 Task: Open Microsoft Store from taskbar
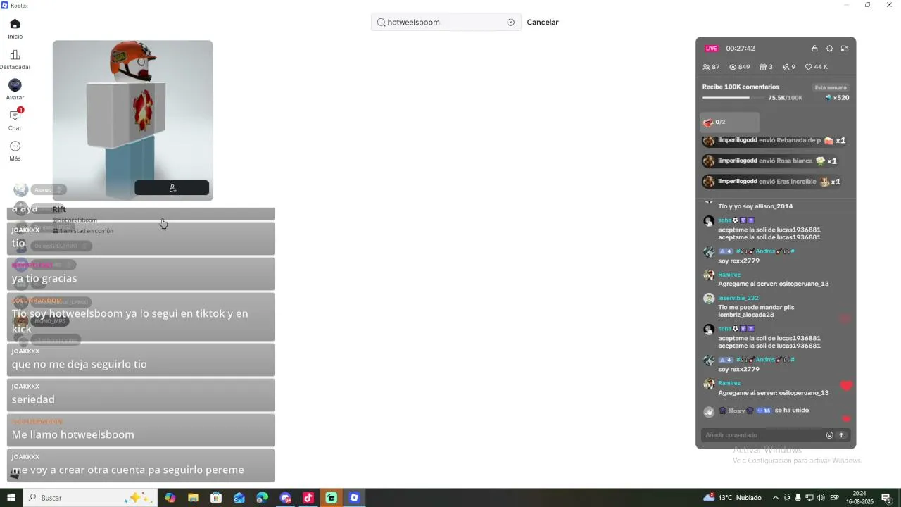click(216, 498)
